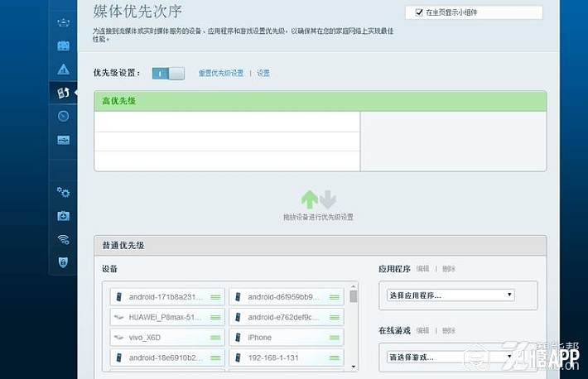The width and height of the screenshot is (588, 379).
Task: Select the android-171b8a231 device entry
Action: coord(167,297)
